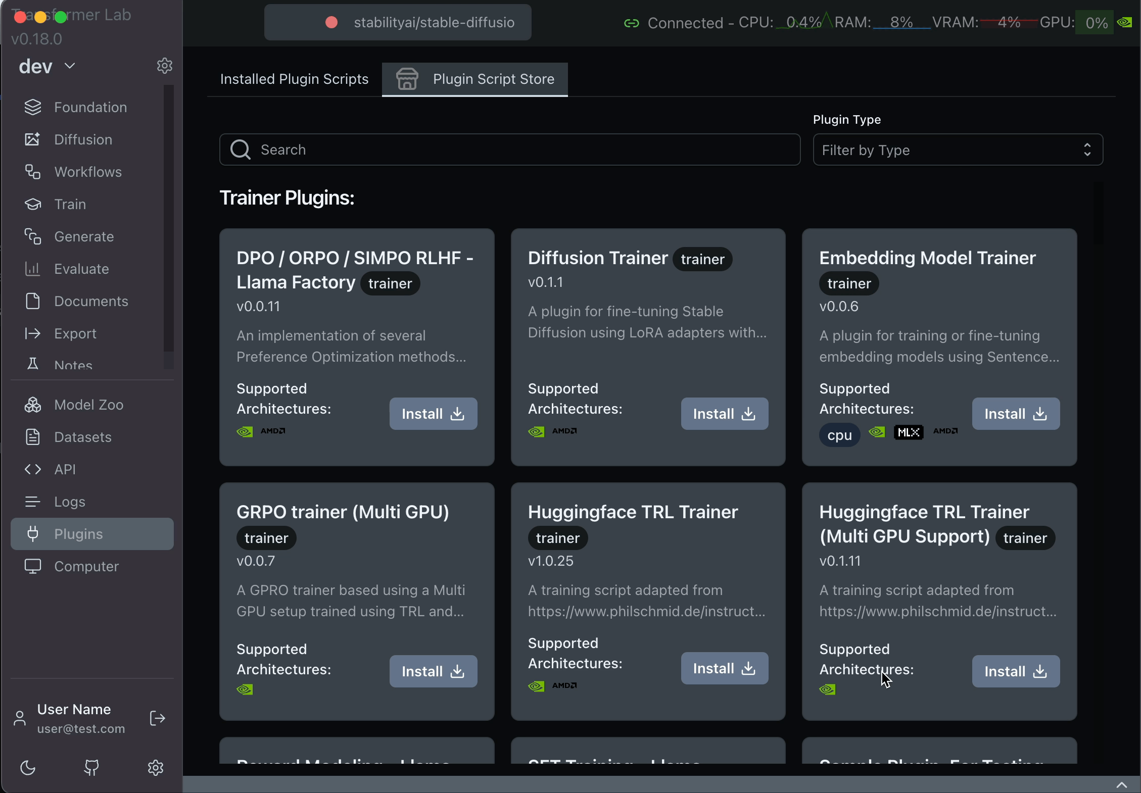
Task: Click the plugin Search field
Action: click(509, 150)
